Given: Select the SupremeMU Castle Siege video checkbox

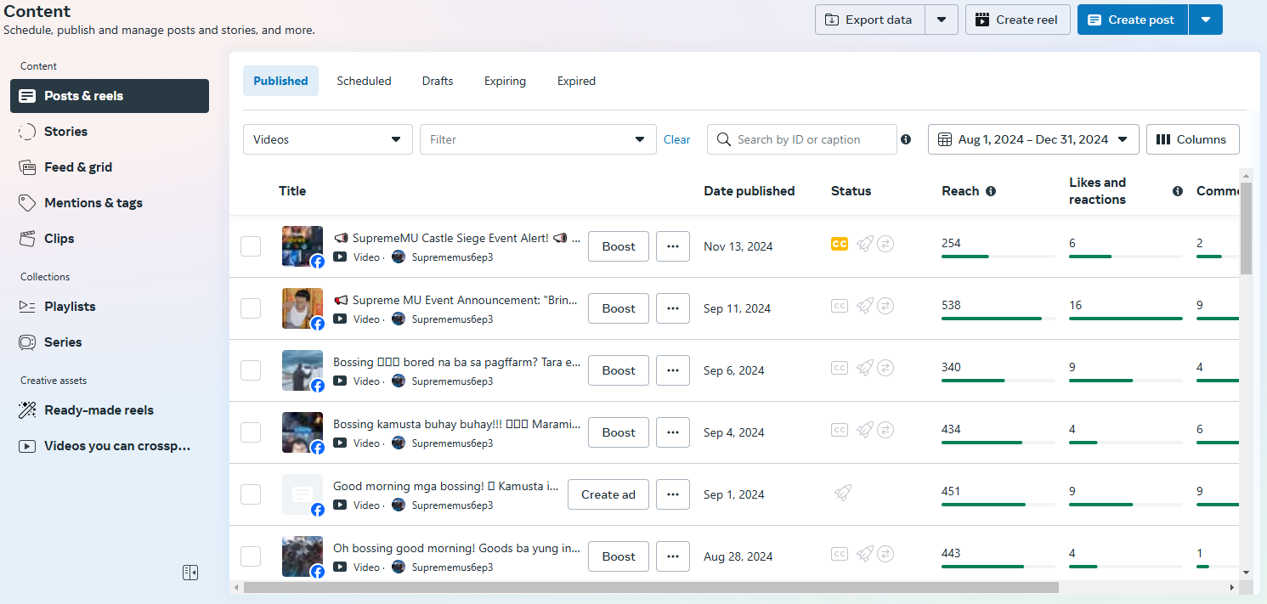Looking at the screenshot, I should 251,246.
